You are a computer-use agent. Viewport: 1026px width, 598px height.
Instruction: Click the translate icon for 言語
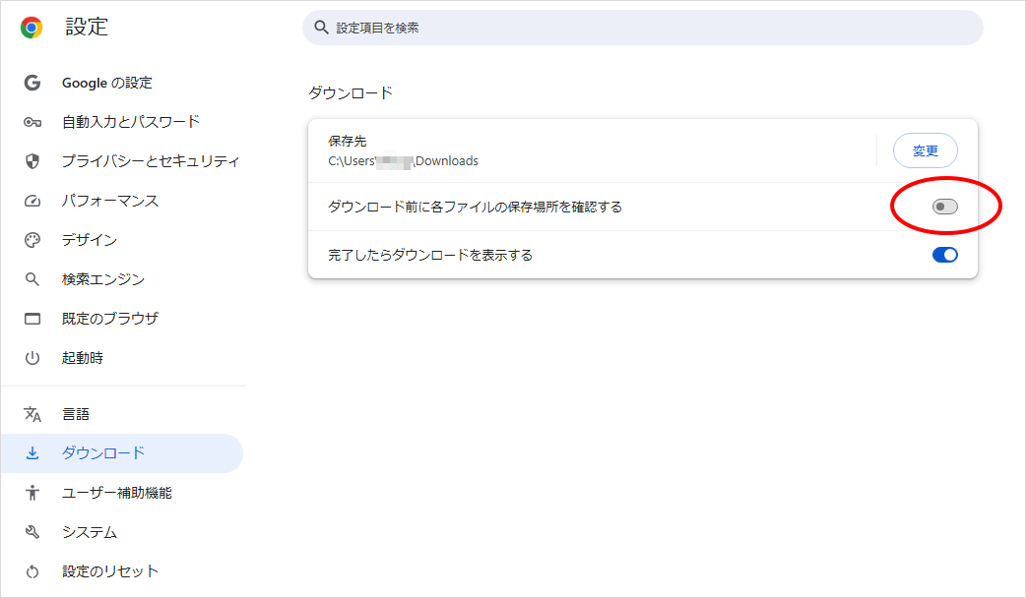[32, 414]
